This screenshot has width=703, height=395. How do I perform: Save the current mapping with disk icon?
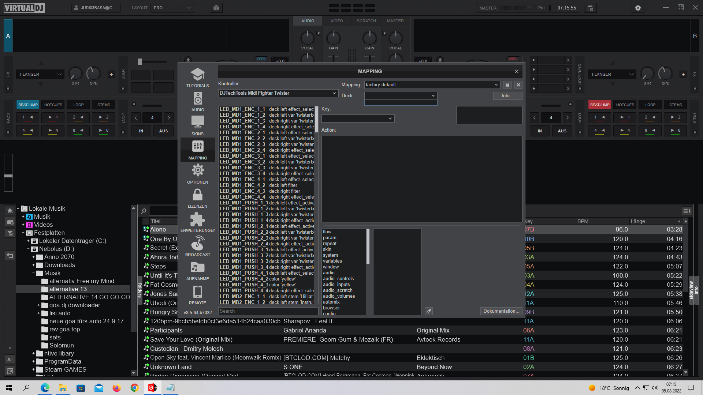pos(507,85)
